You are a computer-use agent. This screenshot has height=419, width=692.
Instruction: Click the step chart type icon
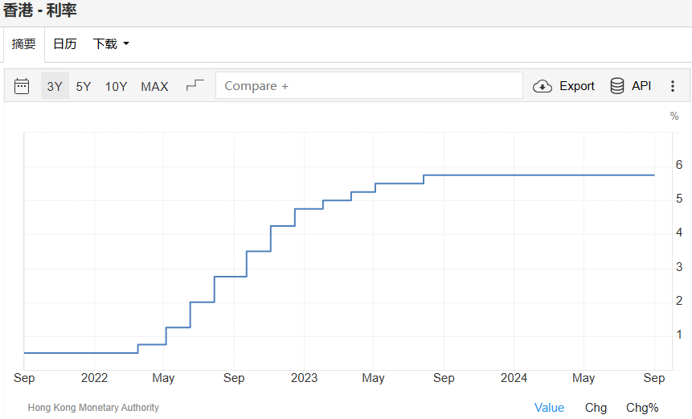coord(195,86)
